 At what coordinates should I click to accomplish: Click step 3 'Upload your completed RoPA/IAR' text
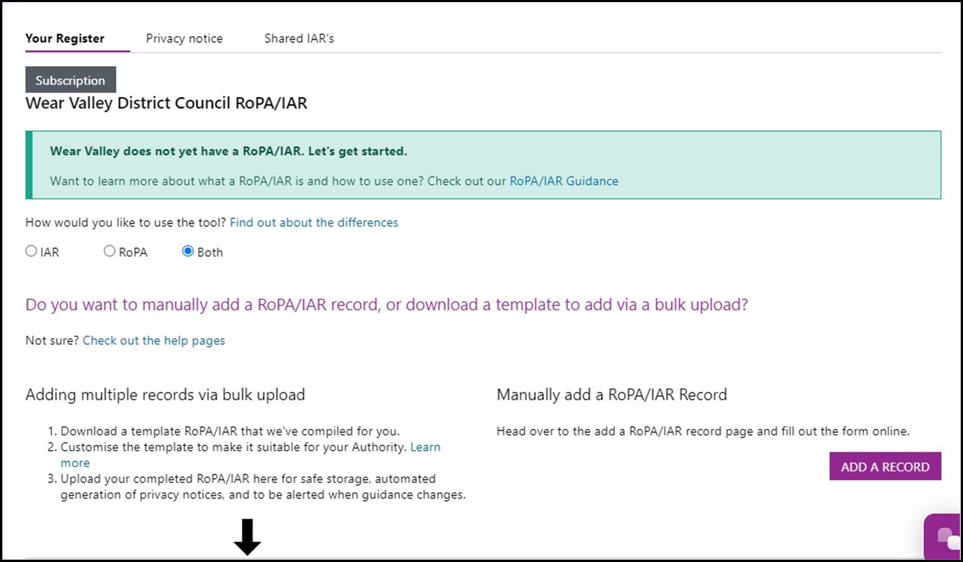[263, 487]
